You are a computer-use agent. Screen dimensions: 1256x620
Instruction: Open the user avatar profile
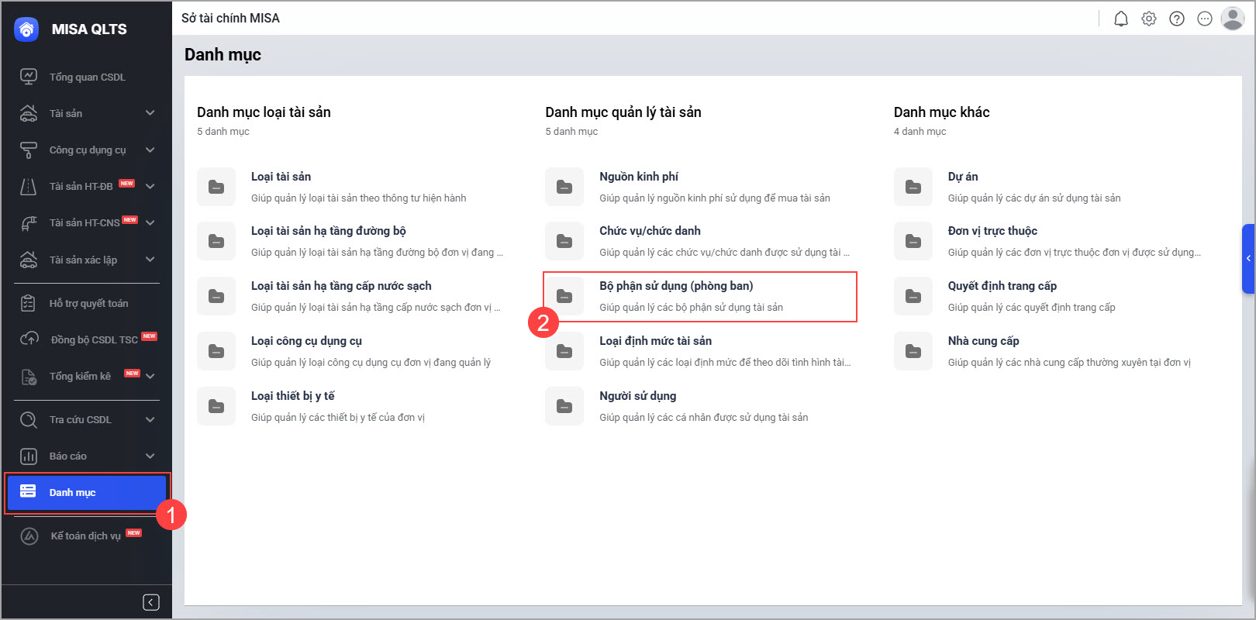[1232, 19]
